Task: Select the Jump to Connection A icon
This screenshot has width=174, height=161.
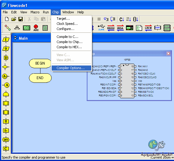Action: tap(6, 85)
